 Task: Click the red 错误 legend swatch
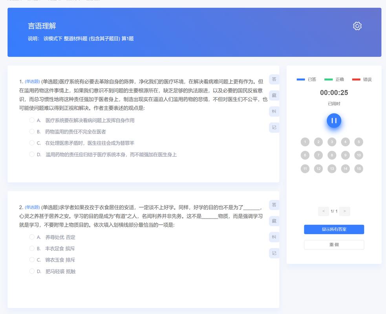tap(356, 80)
